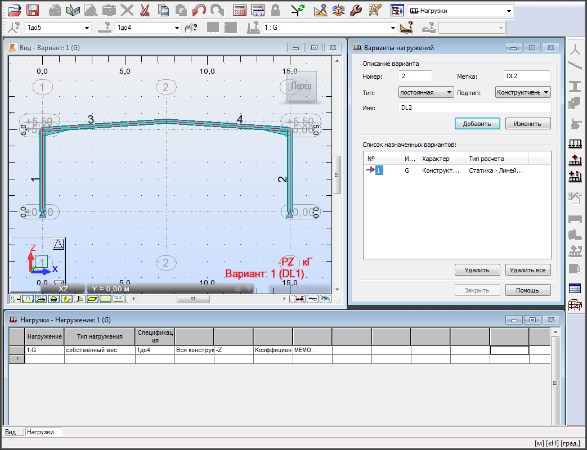Open the job preferences wrench icon
The image size is (587, 450).
coord(356,10)
